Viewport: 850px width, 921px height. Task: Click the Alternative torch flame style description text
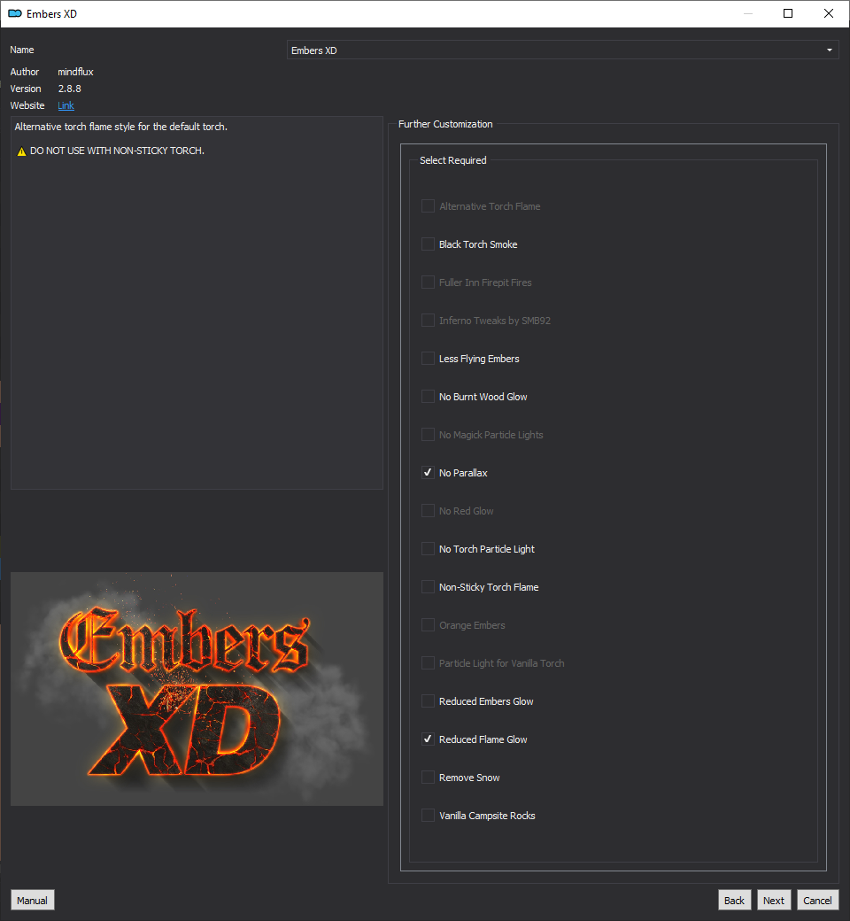point(121,127)
